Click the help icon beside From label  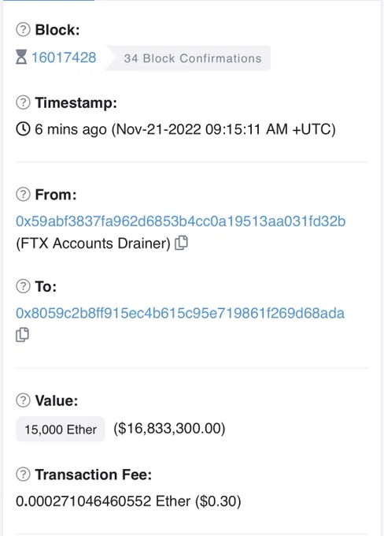23,194
